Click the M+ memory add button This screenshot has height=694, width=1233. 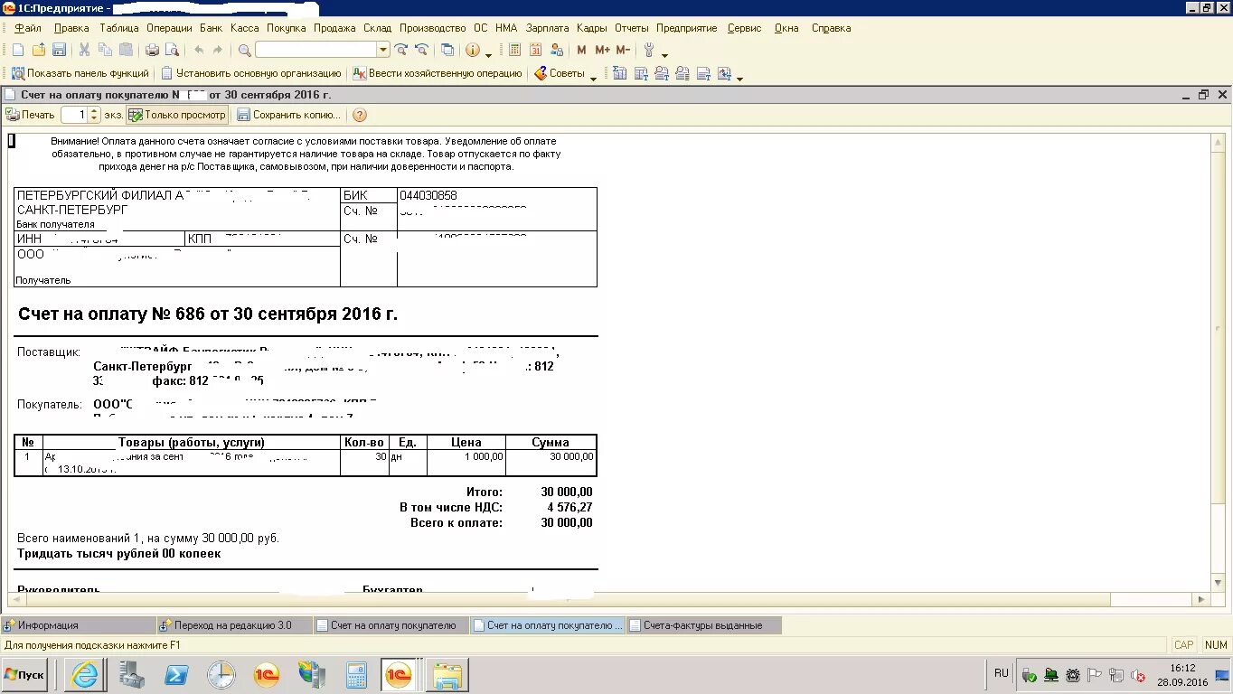point(602,51)
